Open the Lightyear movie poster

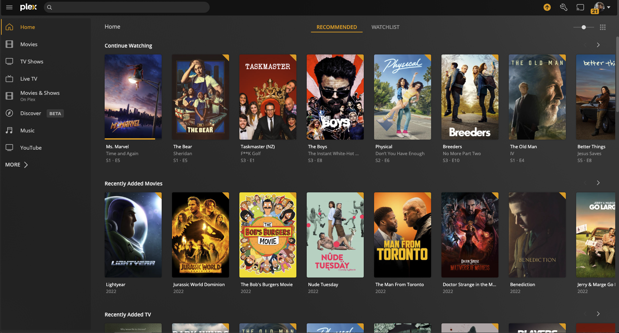click(133, 235)
